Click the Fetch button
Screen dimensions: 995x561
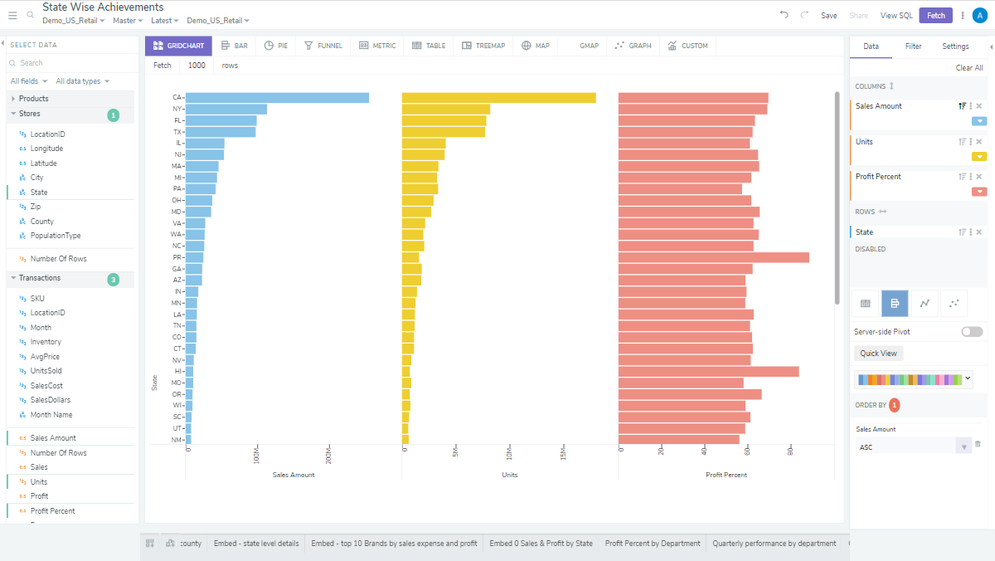coord(935,15)
